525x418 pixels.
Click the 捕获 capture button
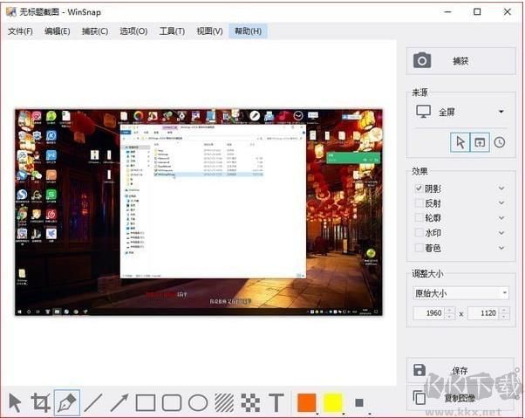461,61
